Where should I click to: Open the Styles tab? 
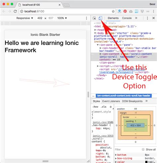[x=96, y=101]
